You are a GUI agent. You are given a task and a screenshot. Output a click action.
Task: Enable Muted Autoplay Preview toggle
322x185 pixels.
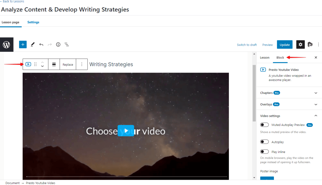coord(264,125)
